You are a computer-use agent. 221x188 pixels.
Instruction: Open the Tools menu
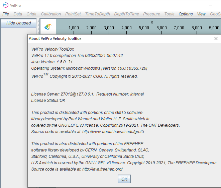[169, 14]
